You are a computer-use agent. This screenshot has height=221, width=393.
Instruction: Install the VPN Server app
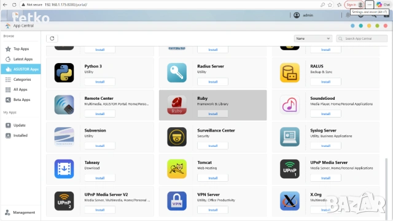pyautogui.click(x=213, y=210)
